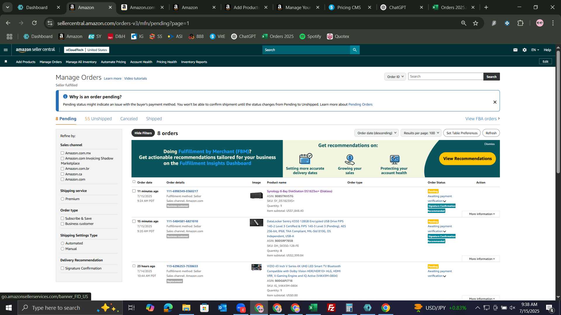Open the settings gear in Seller Central
Viewport: 561px width, 315px height.
(525, 50)
